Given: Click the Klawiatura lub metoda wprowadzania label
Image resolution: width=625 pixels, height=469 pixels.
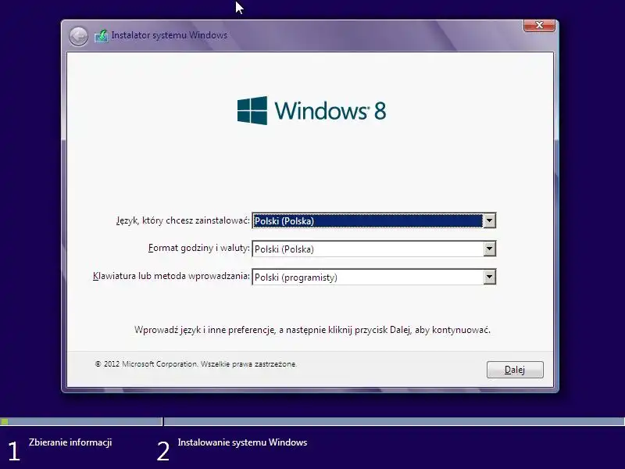Looking at the screenshot, I should click(171, 276).
